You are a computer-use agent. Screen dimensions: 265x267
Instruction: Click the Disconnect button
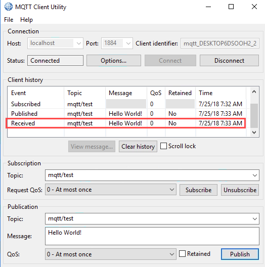coord(229,61)
